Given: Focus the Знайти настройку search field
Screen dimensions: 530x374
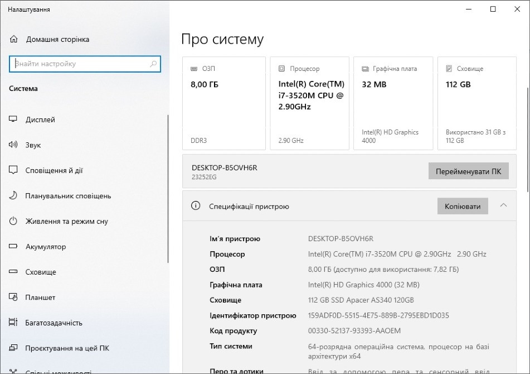Looking at the screenshot, I should (x=85, y=64).
